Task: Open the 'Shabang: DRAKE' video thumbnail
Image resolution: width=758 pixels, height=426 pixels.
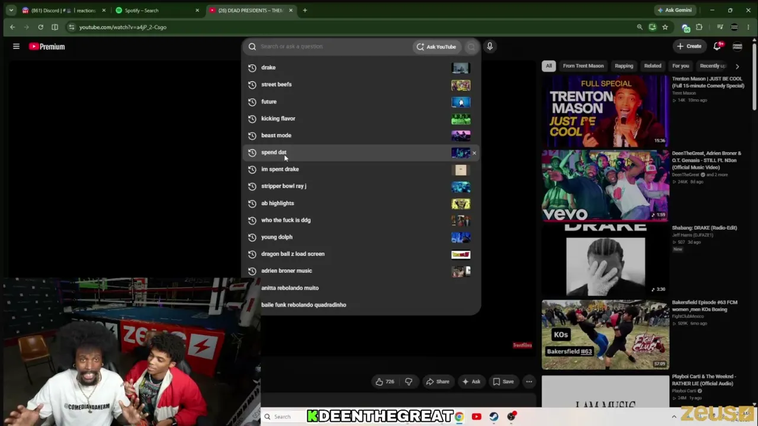Action: pos(605,260)
